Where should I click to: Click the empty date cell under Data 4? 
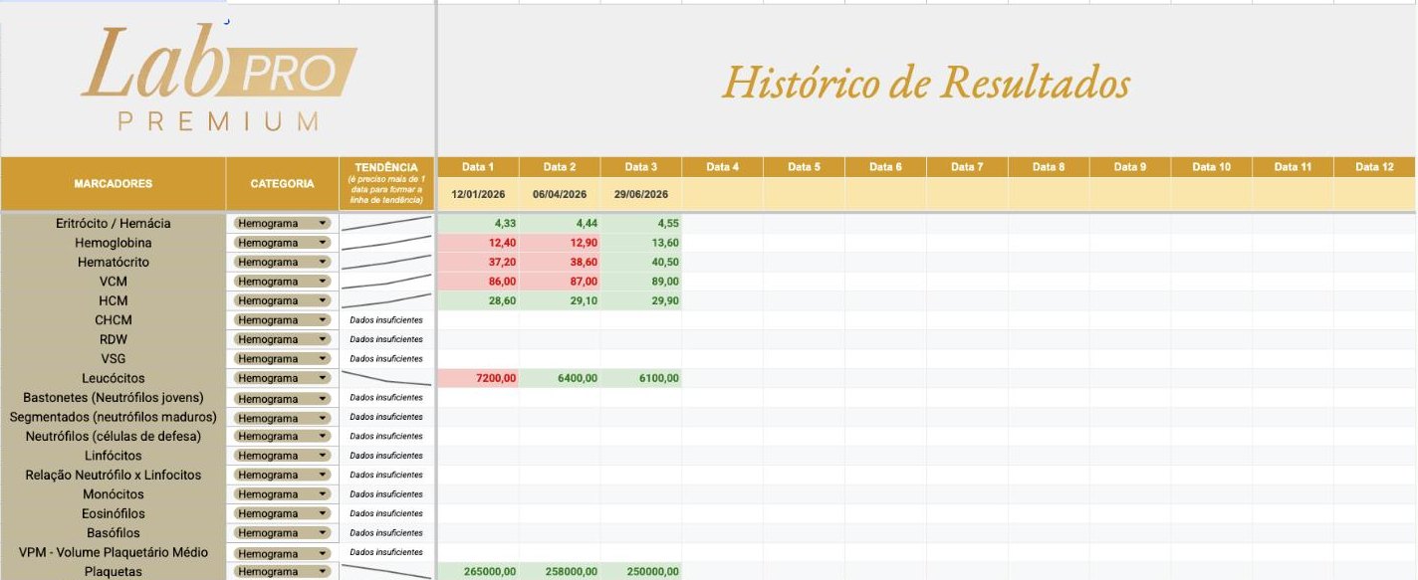[723, 194]
